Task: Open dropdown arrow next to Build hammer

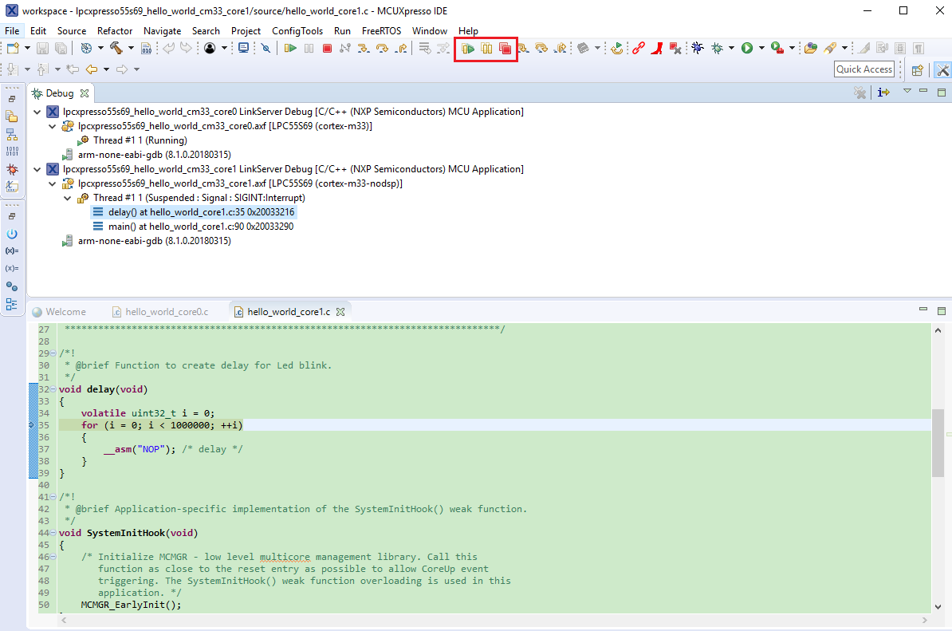Action: [131, 48]
